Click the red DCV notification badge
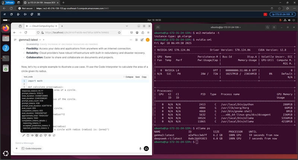Screen dimensions: 298x160 coord(265,14)
